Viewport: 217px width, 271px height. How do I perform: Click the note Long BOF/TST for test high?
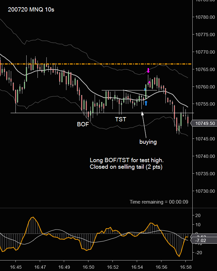click(127, 160)
